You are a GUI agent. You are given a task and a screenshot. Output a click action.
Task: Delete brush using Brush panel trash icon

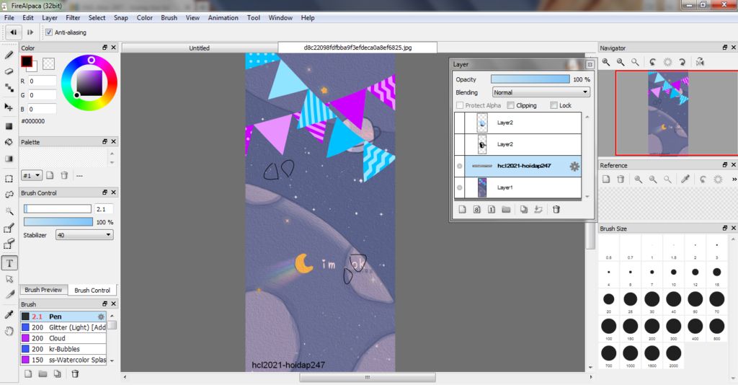75,373
